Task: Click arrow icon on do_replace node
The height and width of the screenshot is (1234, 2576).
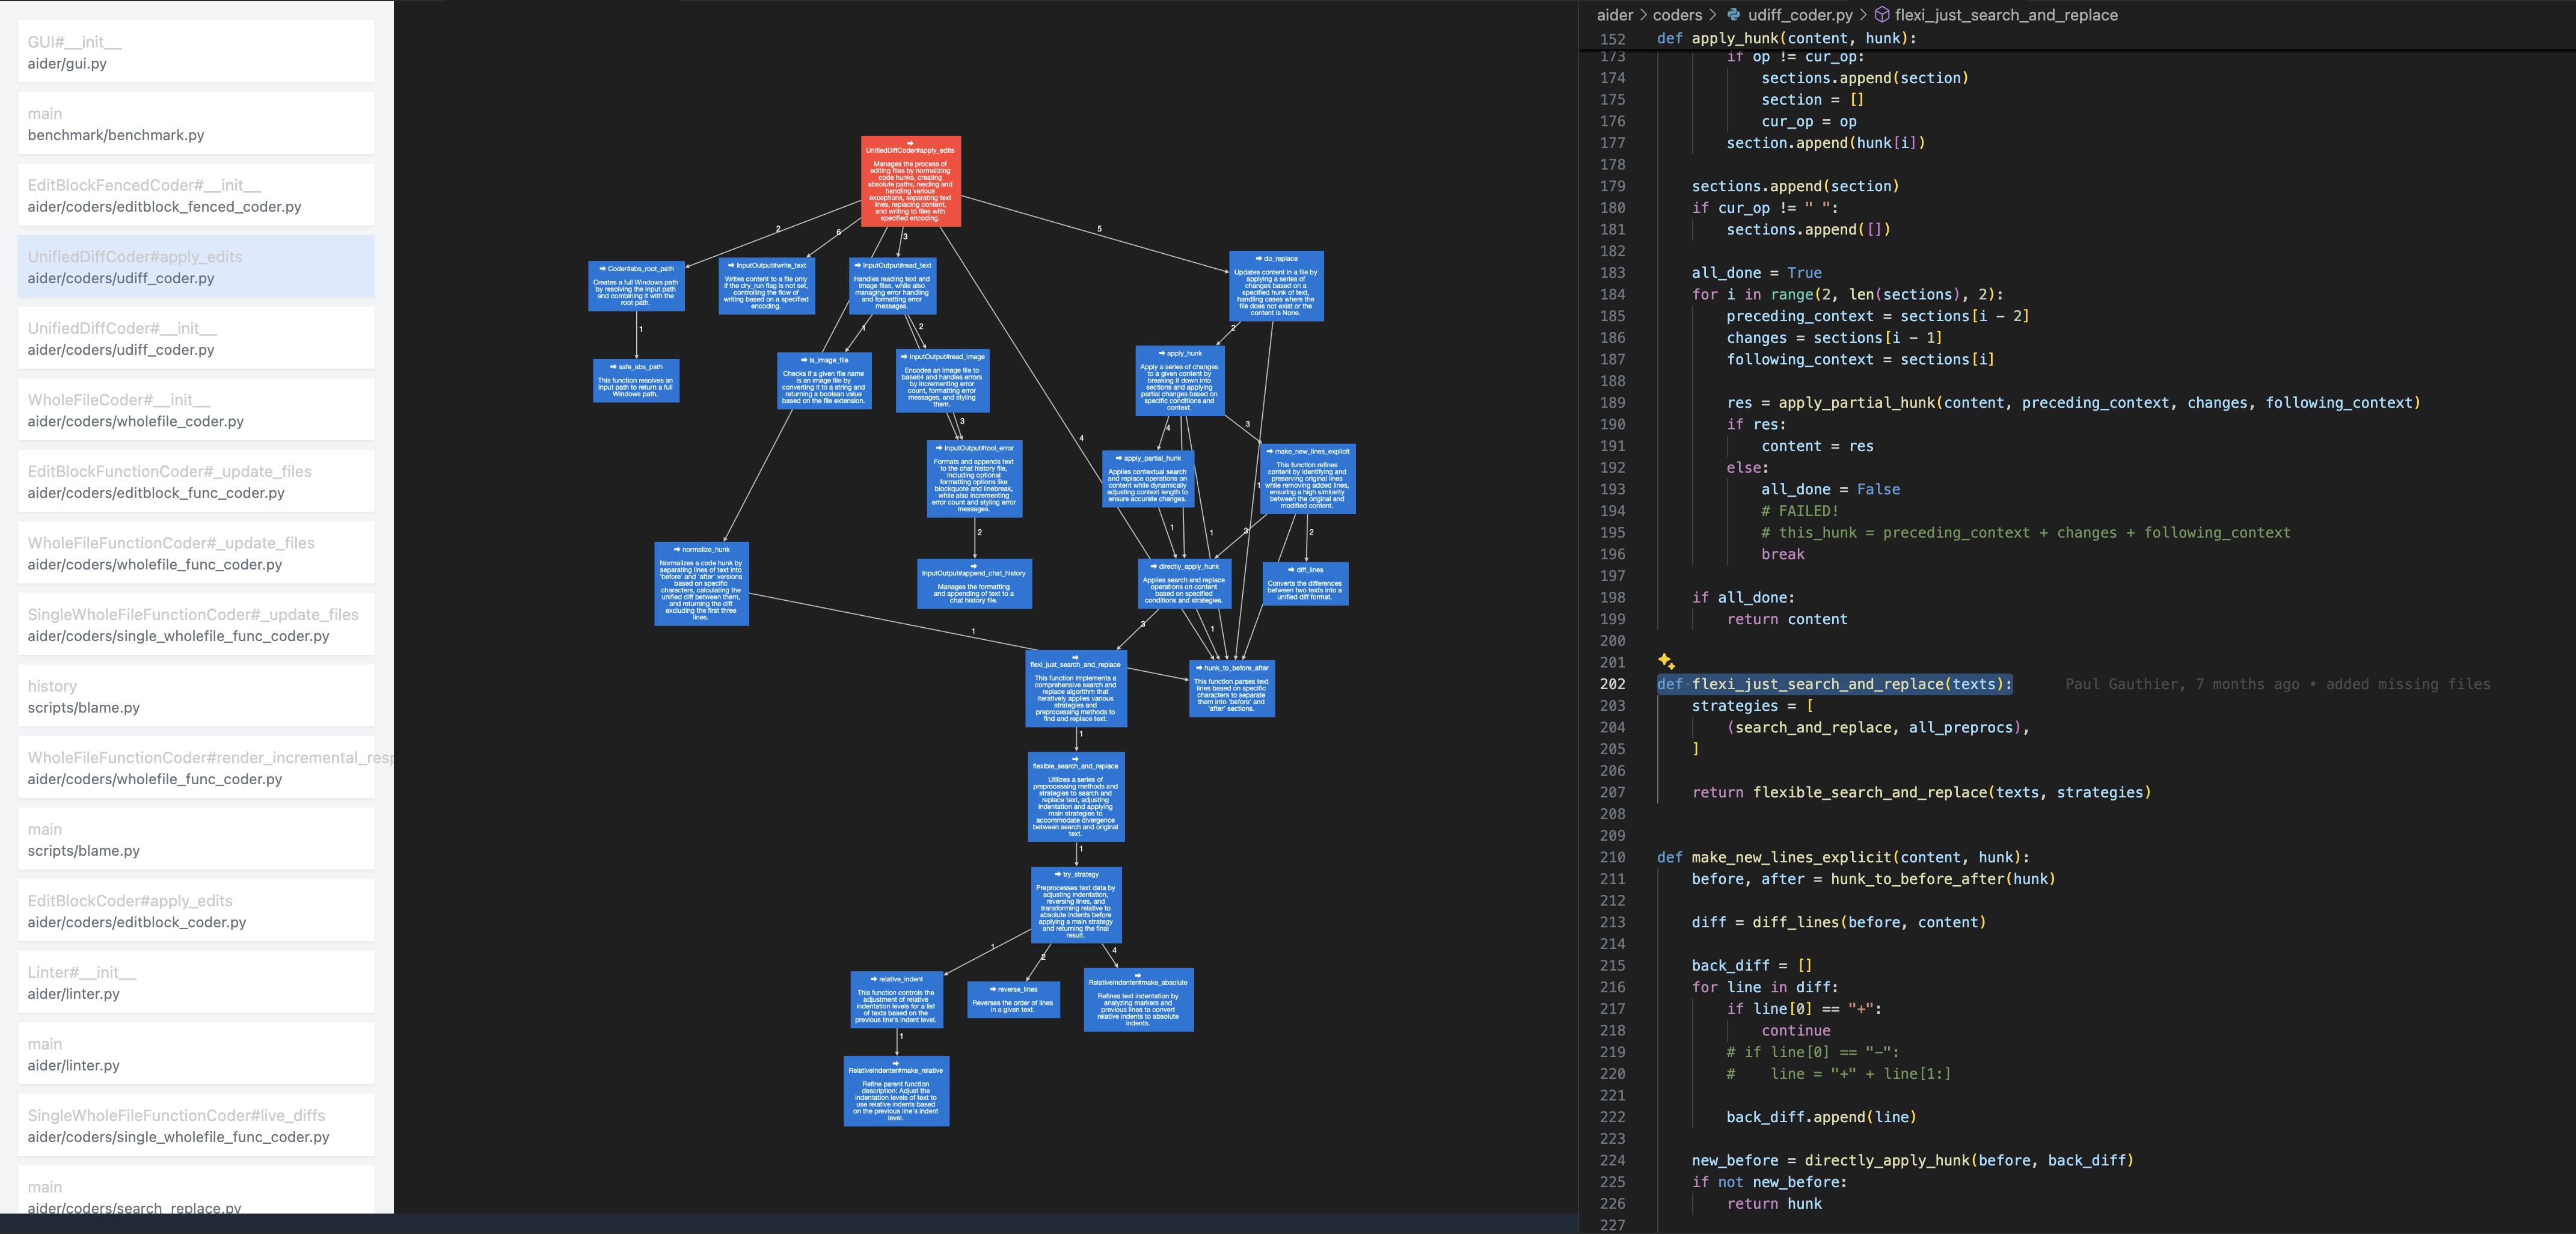Action: pyautogui.click(x=1258, y=259)
